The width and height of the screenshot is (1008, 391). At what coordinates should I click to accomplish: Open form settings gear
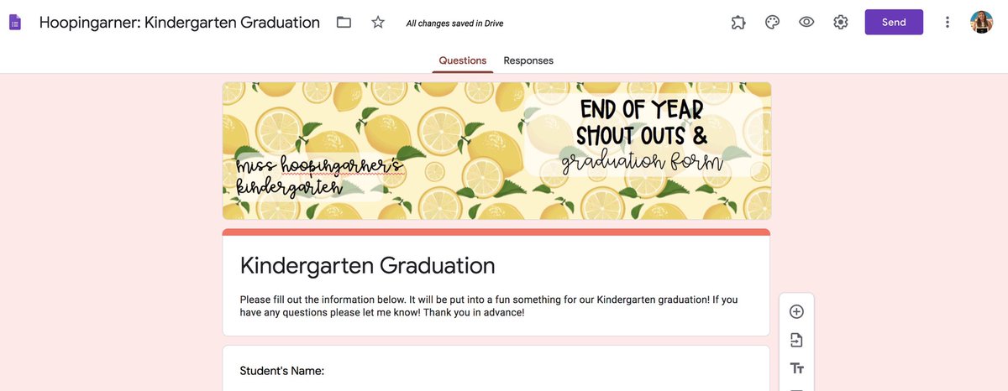pyautogui.click(x=841, y=23)
